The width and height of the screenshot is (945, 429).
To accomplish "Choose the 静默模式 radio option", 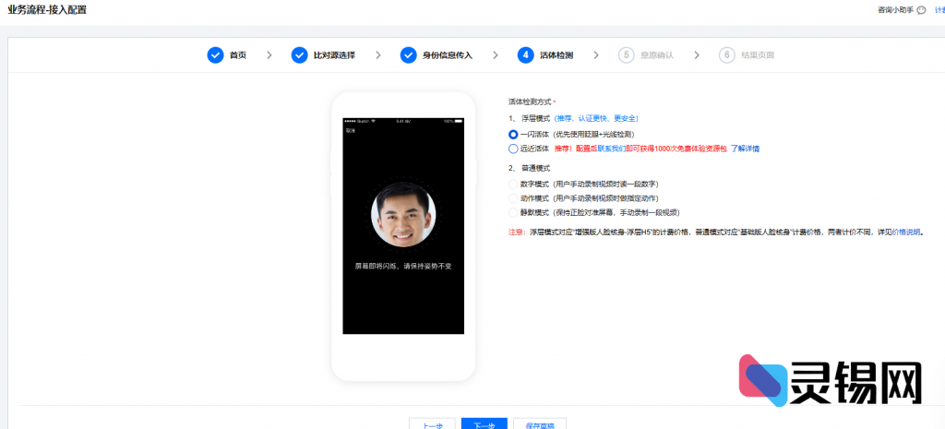I will [513, 212].
